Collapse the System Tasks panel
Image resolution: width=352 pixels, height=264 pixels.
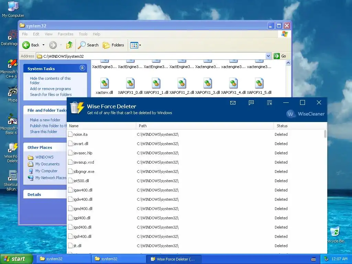click(x=82, y=68)
